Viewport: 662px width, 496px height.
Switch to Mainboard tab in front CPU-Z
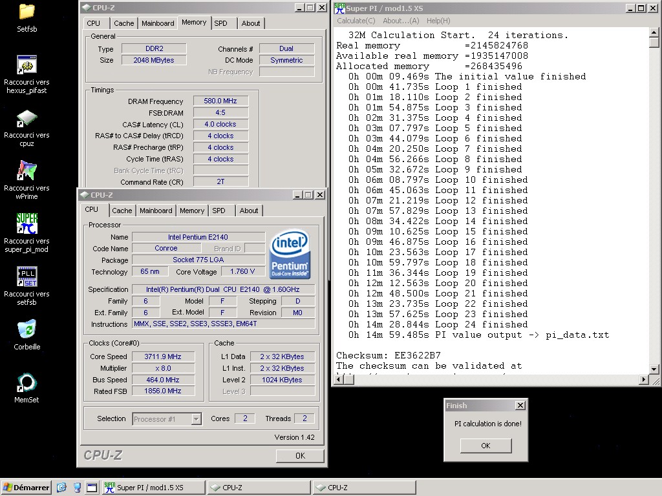(156, 211)
